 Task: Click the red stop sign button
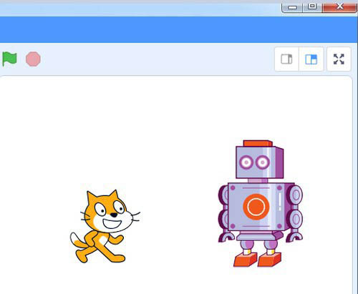click(x=33, y=59)
